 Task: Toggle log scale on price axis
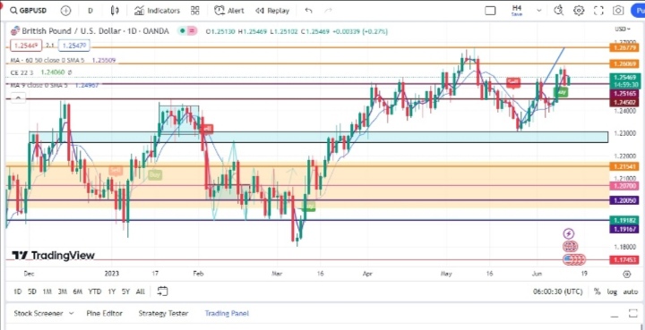coord(612,292)
